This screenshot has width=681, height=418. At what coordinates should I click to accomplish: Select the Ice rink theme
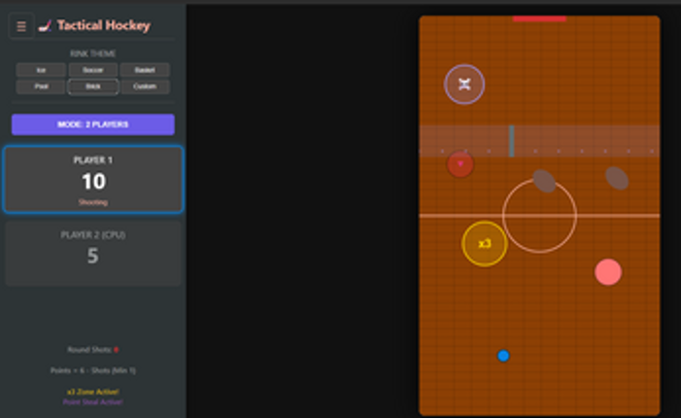(x=41, y=70)
